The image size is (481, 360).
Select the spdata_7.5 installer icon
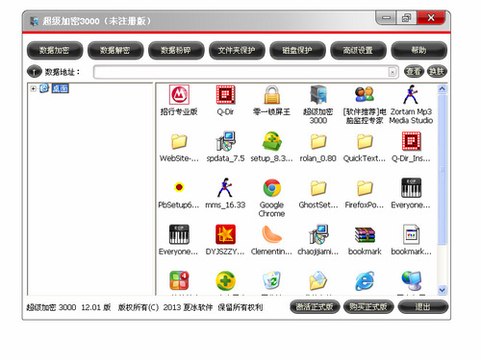pyautogui.click(x=225, y=141)
